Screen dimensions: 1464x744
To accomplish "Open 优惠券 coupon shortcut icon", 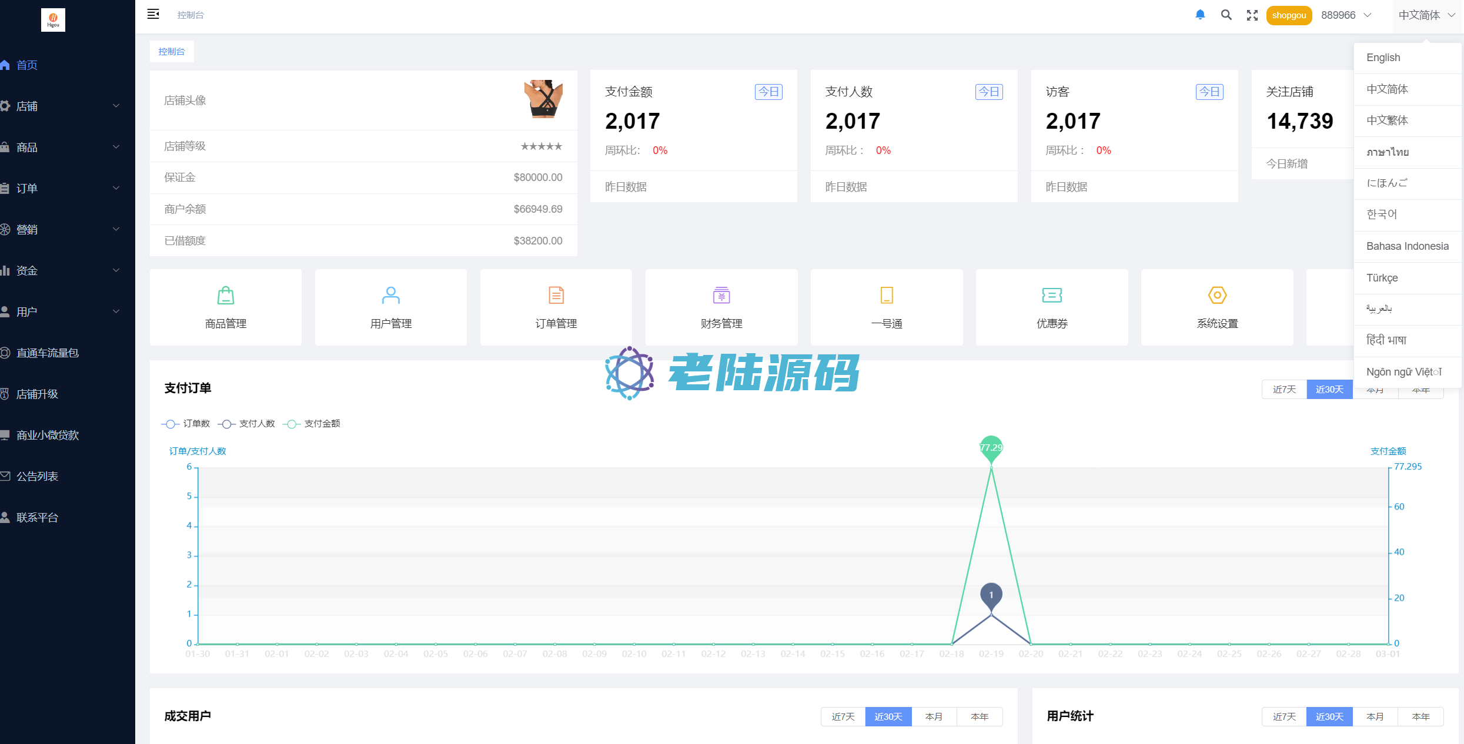I will pyautogui.click(x=1052, y=295).
